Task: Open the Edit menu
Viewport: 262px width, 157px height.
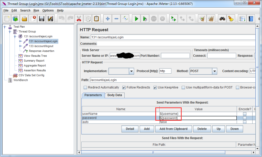Action: pos(14,10)
